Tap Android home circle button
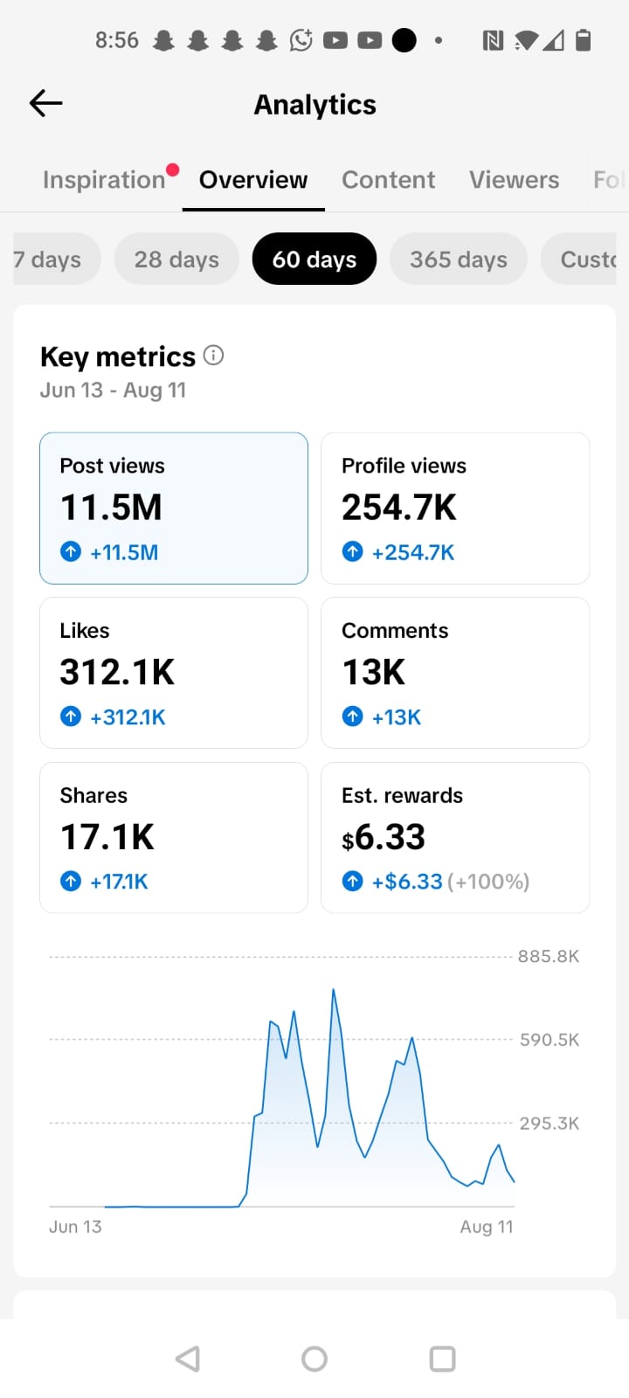The height and width of the screenshot is (1398, 629). click(x=314, y=1359)
